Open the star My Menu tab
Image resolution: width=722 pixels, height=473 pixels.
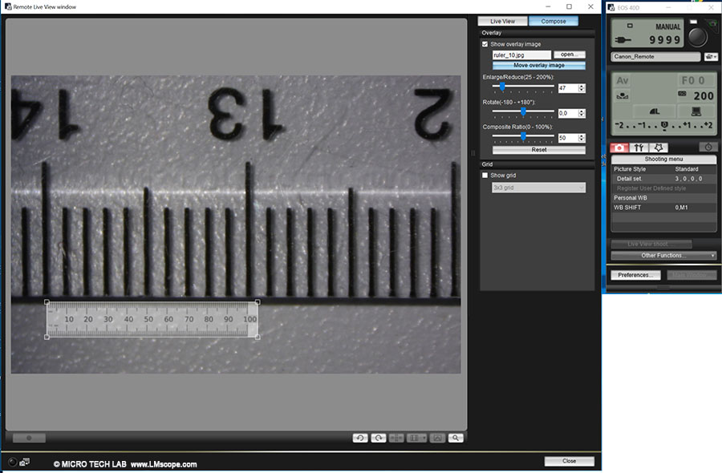tap(659, 148)
